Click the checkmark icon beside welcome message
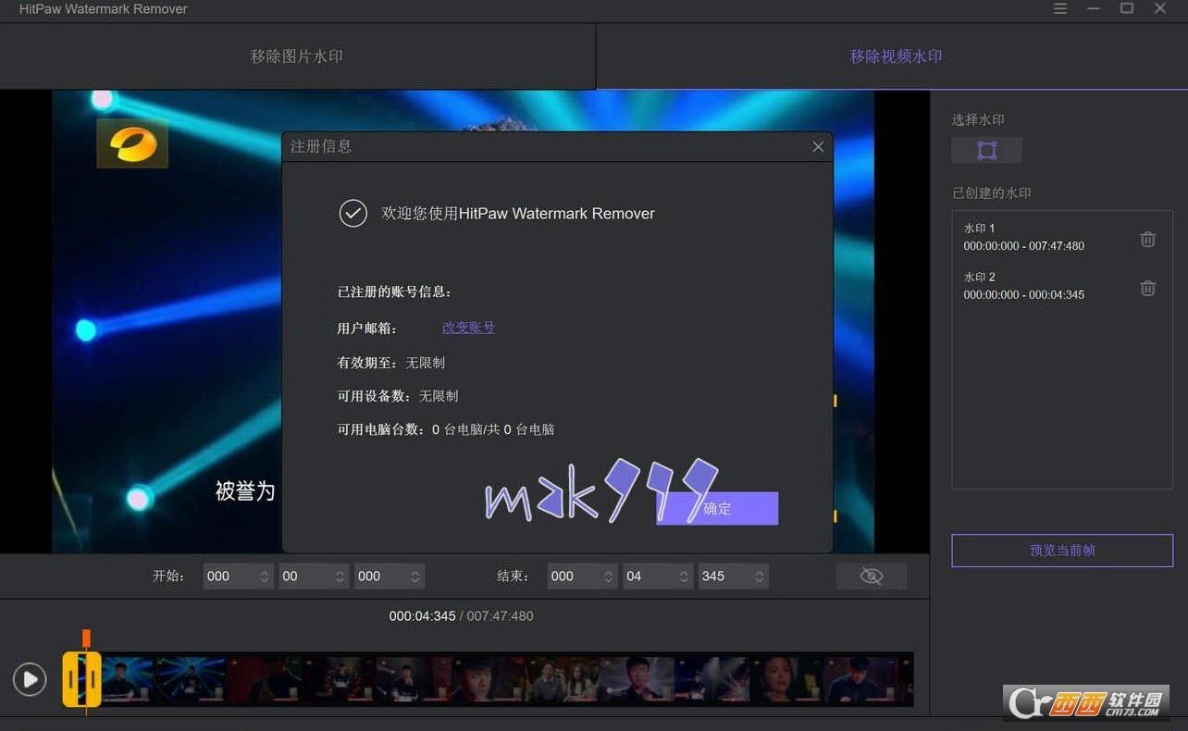The image size is (1188, 731). (x=353, y=214)
